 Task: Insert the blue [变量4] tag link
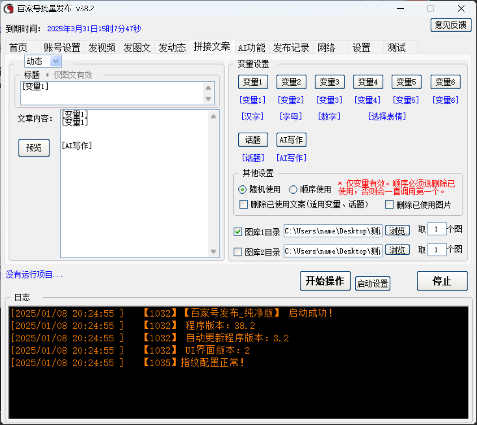pos(367,100)
